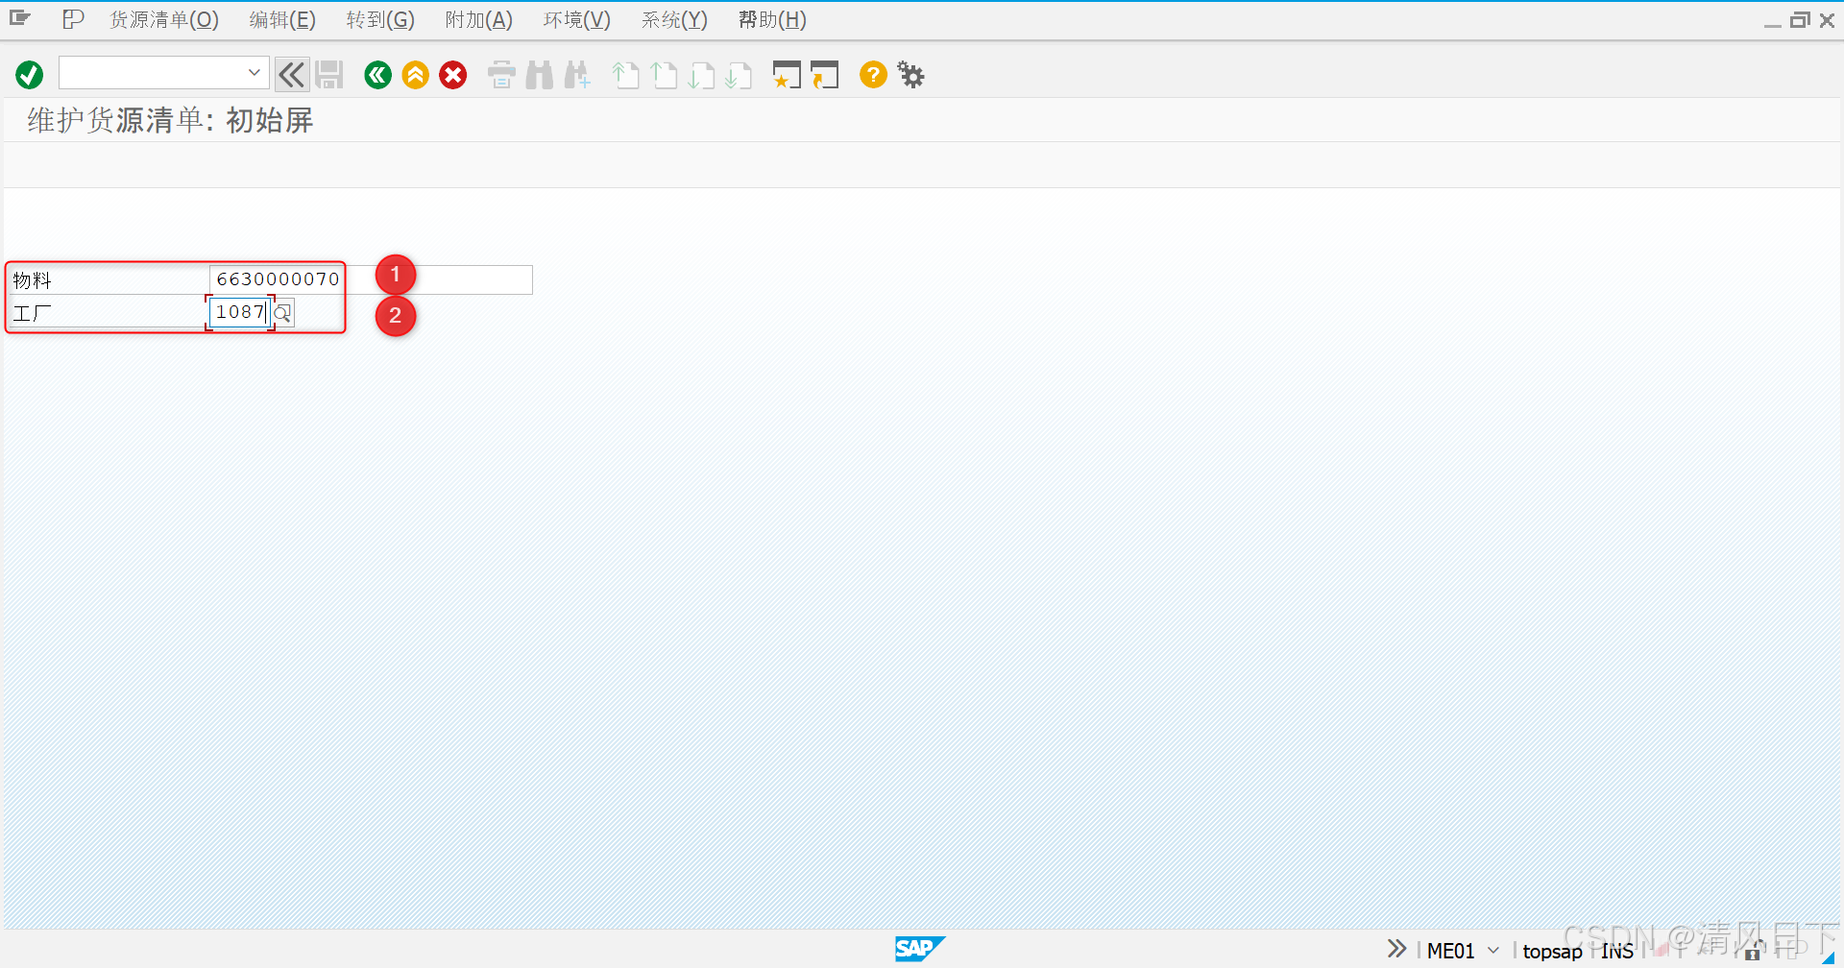Open the 编辑(E) menu
The height and width of the screenshot is (968, 1844).
pos(282,20)
